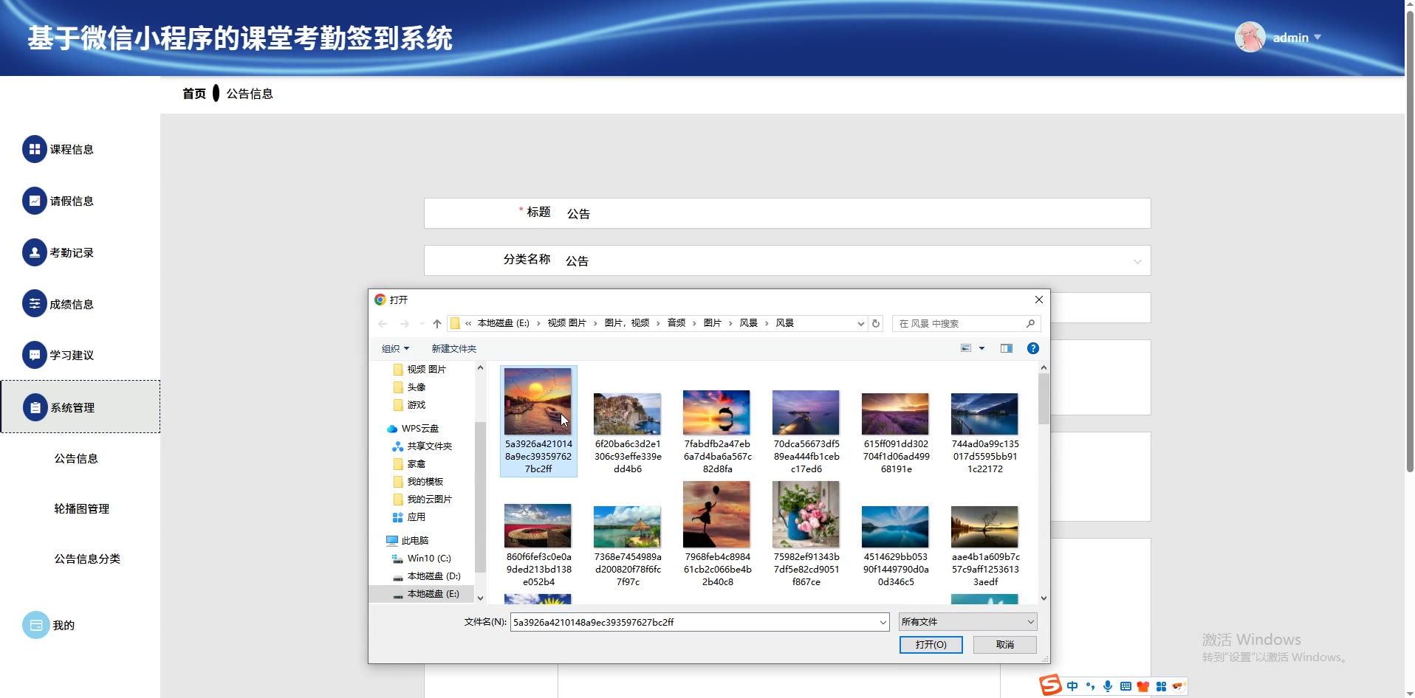Open the 所有文件 file type dropdown

pyautogui.click(x=967, y=622)
